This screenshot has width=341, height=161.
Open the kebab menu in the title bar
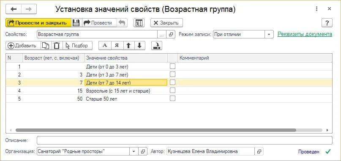click(316, 9)
